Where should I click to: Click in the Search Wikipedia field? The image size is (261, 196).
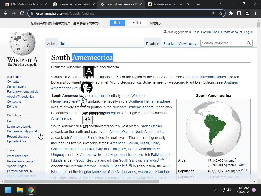(224, 43)
